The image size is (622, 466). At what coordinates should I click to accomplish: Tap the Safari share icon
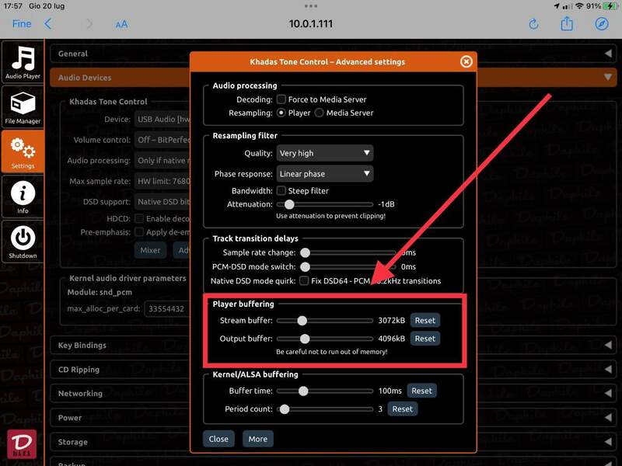(x=567, y=24)
